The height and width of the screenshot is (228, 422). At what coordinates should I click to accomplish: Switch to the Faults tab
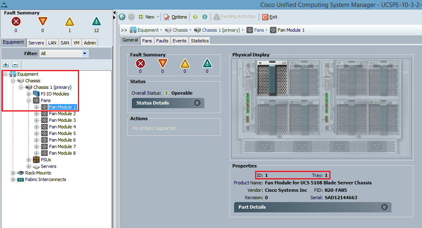click(x=162, y=41)
